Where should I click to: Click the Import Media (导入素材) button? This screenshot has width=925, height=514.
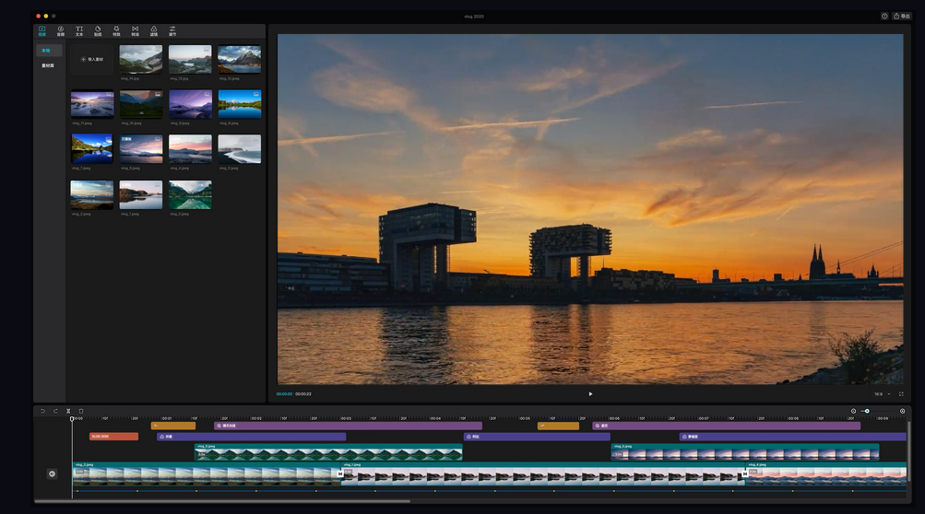[x=92, y=59]
